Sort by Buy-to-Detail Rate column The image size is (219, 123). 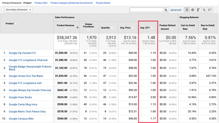pyautogui.click(x=208, y=27)
